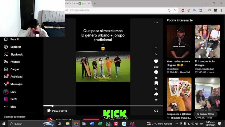The width and height of the screenshot is (225, 127).
Task: Close the current browser tab
Action: (89, 3)
